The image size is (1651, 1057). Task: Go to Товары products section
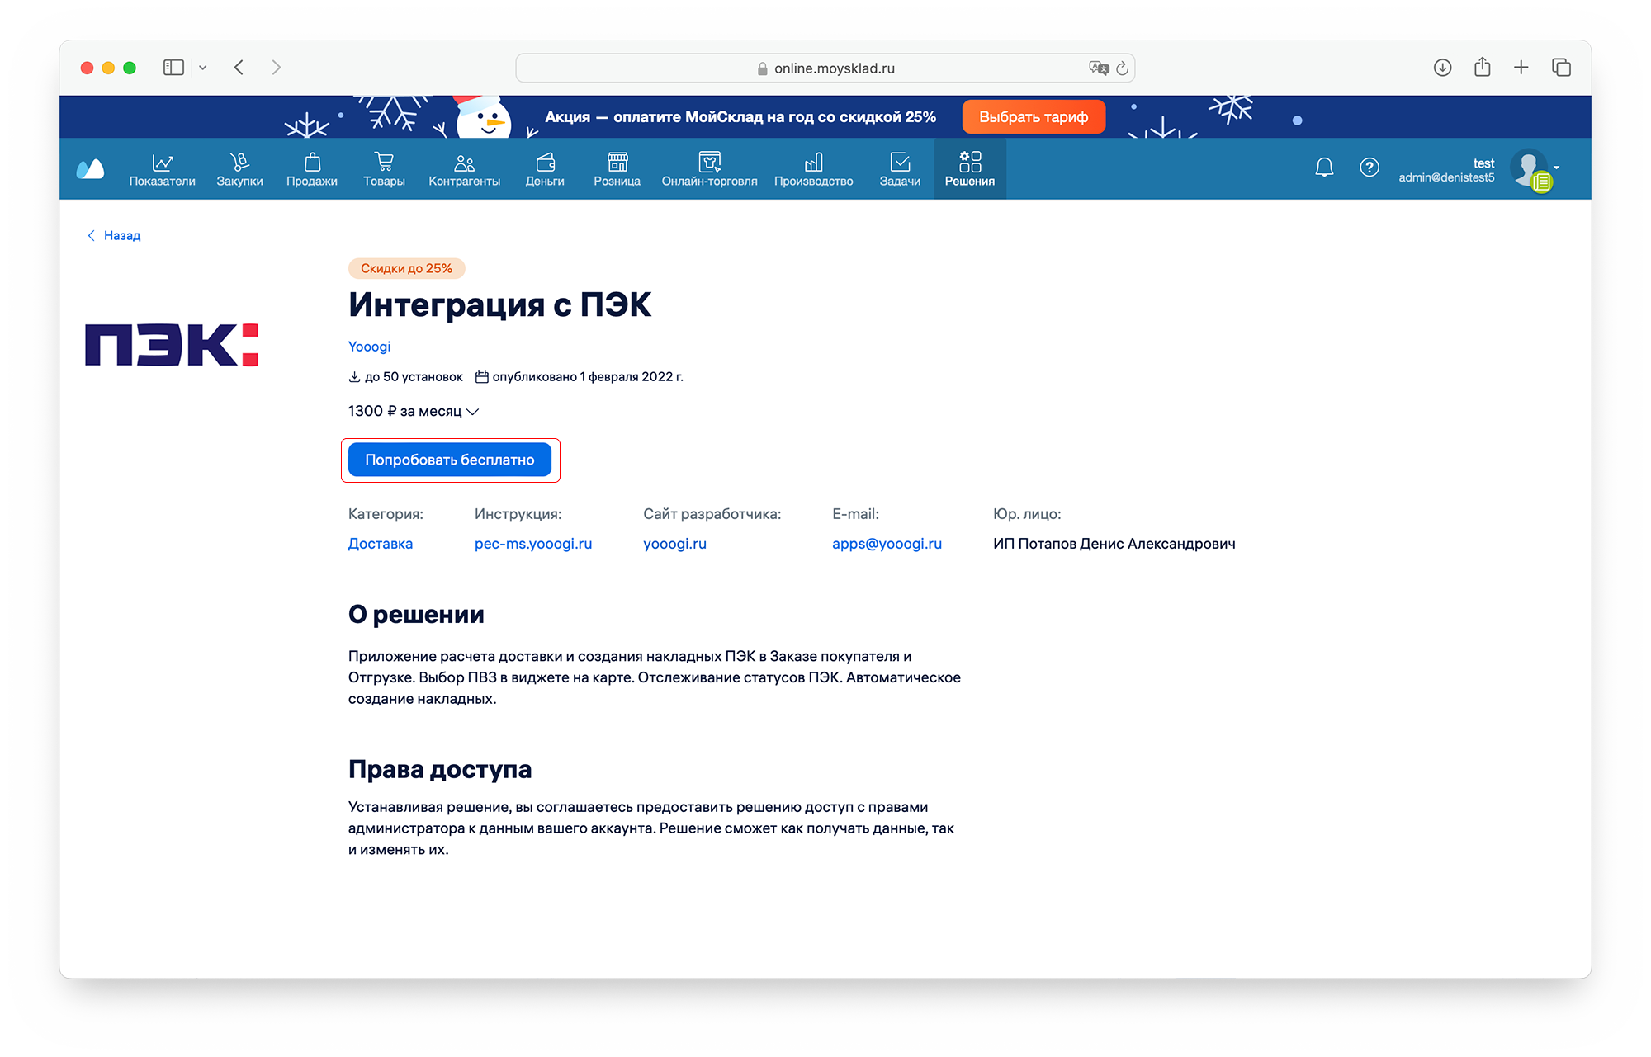(384, 169)
